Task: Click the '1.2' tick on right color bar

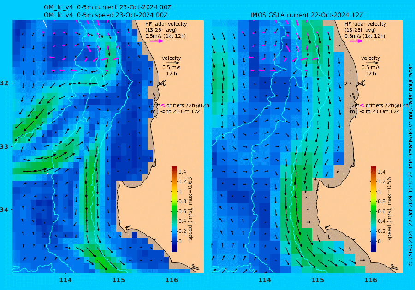Action: click(x=381, y=181)
